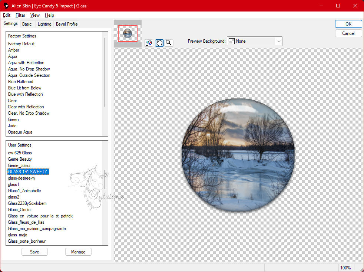364x272 pixels.
Task: Select Clear, No Drop Shadow preset
Action: click(29, 113)
